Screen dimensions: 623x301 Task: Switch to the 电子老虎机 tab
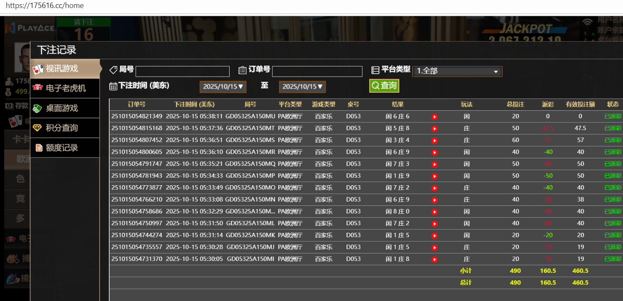[65, 88]
